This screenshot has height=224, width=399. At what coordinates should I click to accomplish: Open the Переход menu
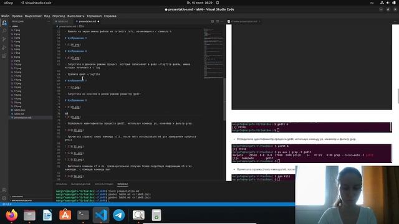59,16
